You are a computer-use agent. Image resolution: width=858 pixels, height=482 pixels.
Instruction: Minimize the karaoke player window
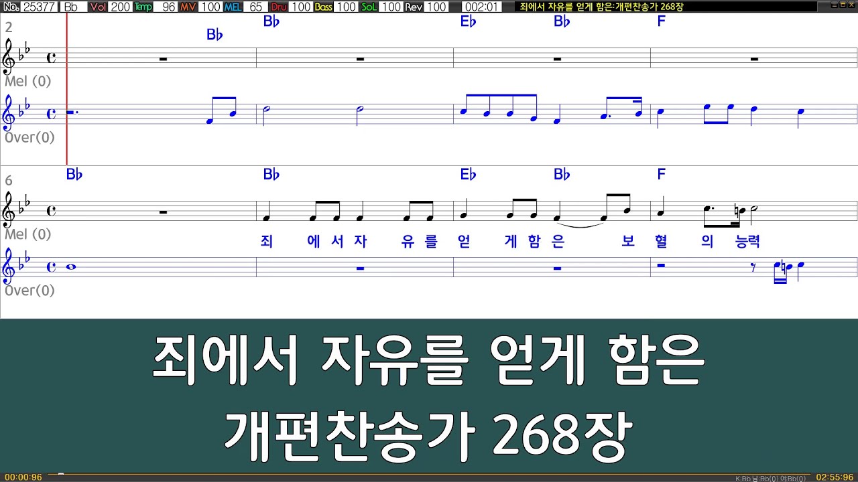[833, 5]
